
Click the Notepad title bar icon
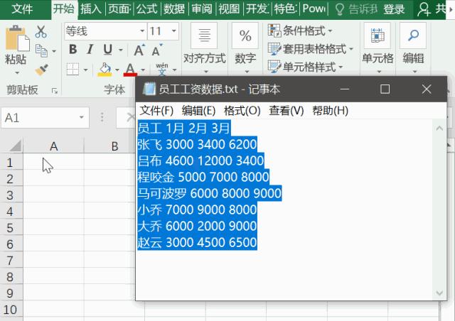(149, 89)
